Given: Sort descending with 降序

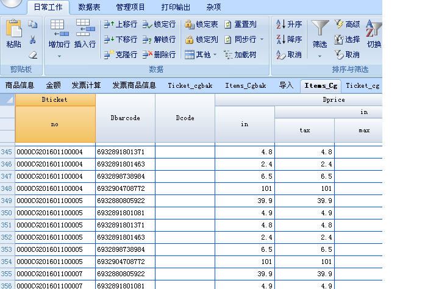Looking at the screenshot, I should tap(289, 40).
